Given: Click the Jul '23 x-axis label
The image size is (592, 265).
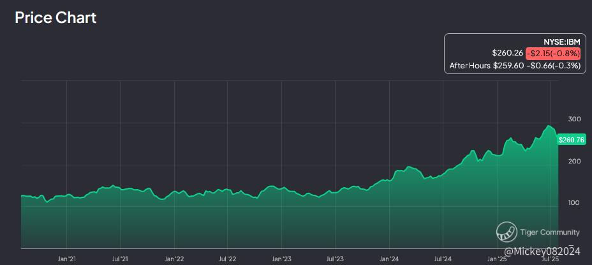Looking at the screenshot, I should [335, 259].
